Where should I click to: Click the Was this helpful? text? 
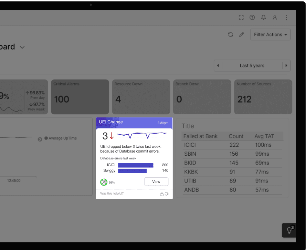(x=112, y=194)
